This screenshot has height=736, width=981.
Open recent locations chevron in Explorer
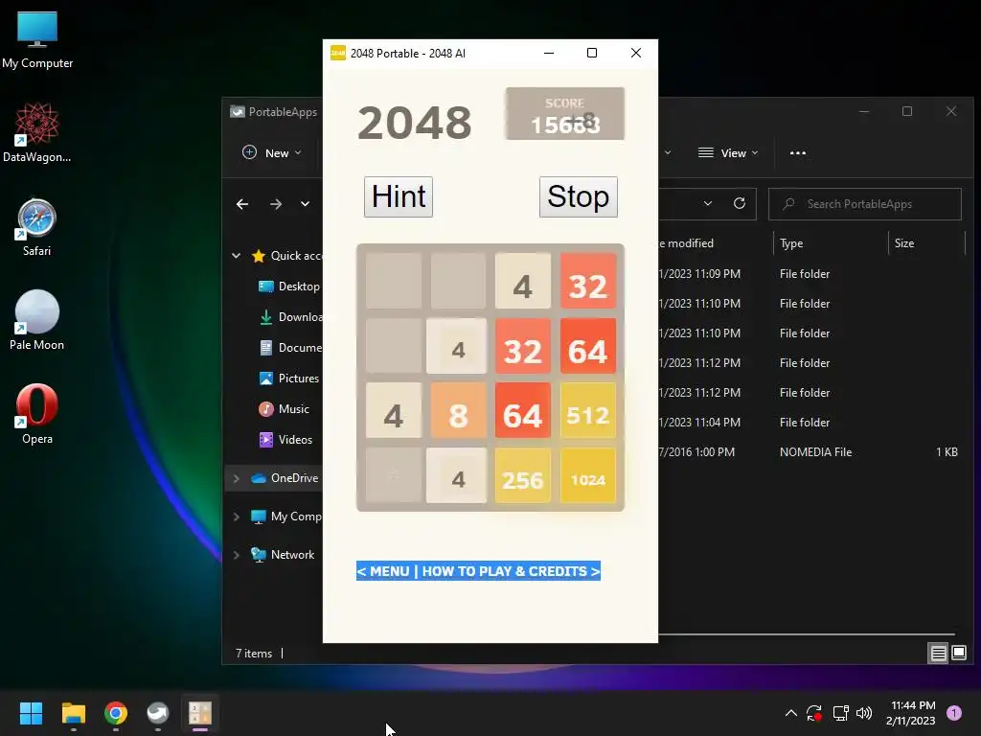click(305, 204)
